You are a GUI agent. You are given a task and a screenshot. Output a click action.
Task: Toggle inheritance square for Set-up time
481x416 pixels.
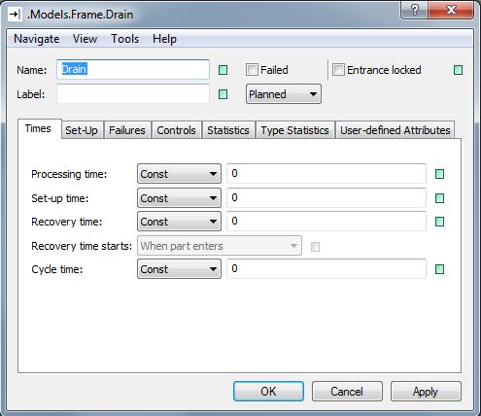tap(439, 198)
